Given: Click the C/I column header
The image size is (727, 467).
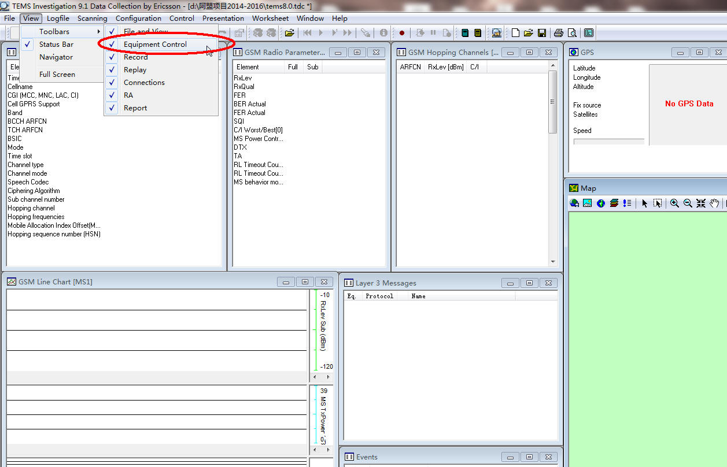Looking at the screenshot, I should coord(477,67).
